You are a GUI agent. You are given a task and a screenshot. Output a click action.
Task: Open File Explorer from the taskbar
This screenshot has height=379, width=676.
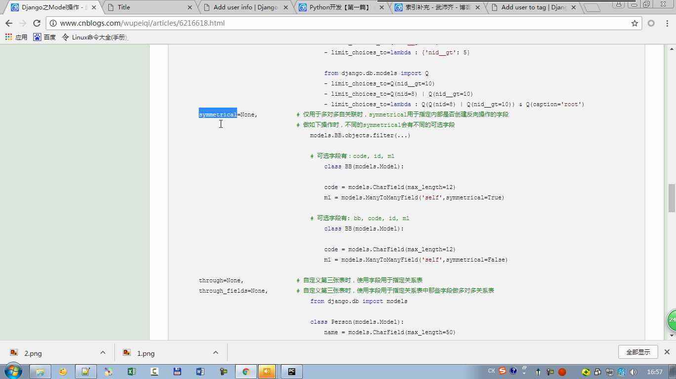pos(40,372)
